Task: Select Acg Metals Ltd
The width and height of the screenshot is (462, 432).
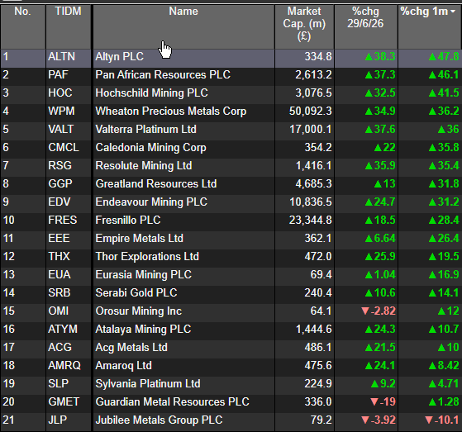Action: 131,348
